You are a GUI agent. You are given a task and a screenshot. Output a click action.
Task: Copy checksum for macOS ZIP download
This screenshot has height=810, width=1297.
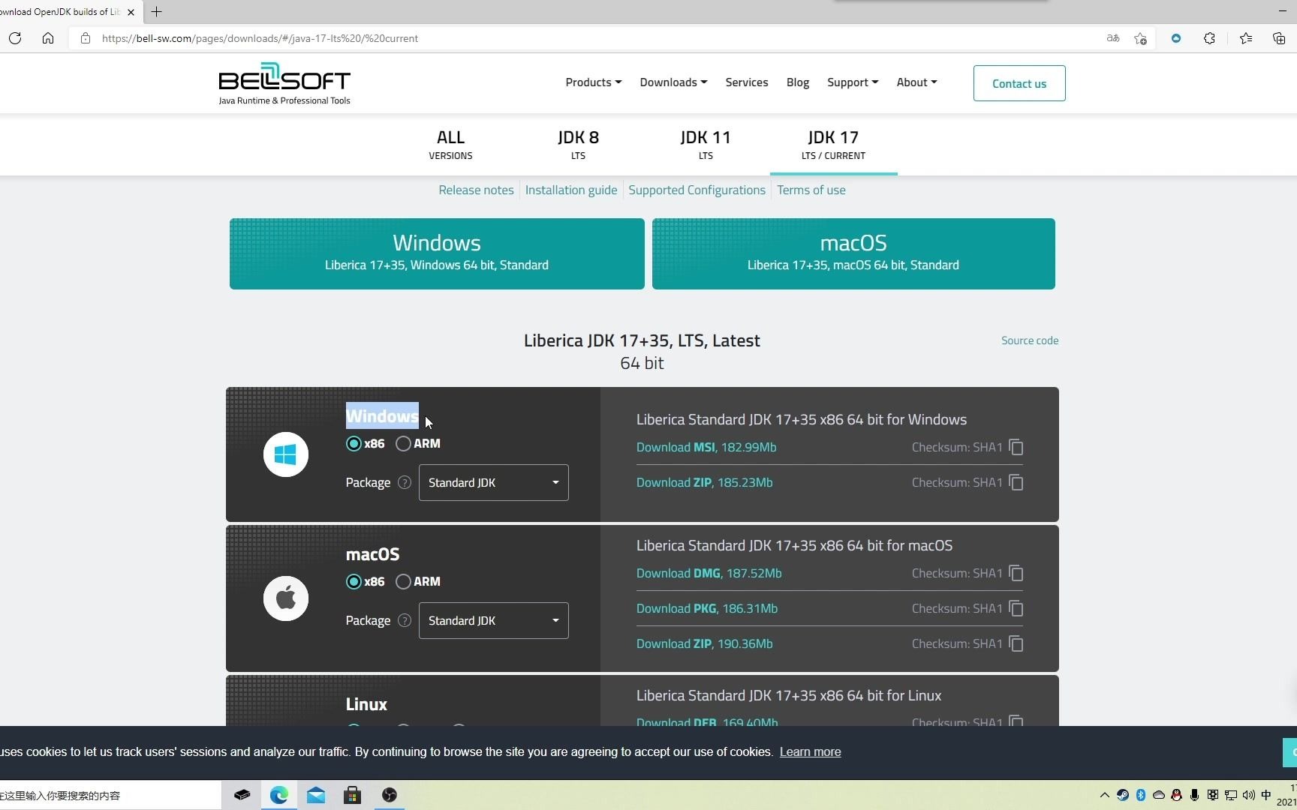point(1016,643)
